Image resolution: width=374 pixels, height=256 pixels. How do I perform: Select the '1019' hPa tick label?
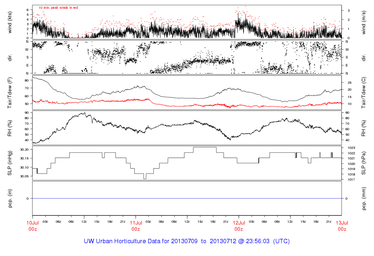coord(351,169)
